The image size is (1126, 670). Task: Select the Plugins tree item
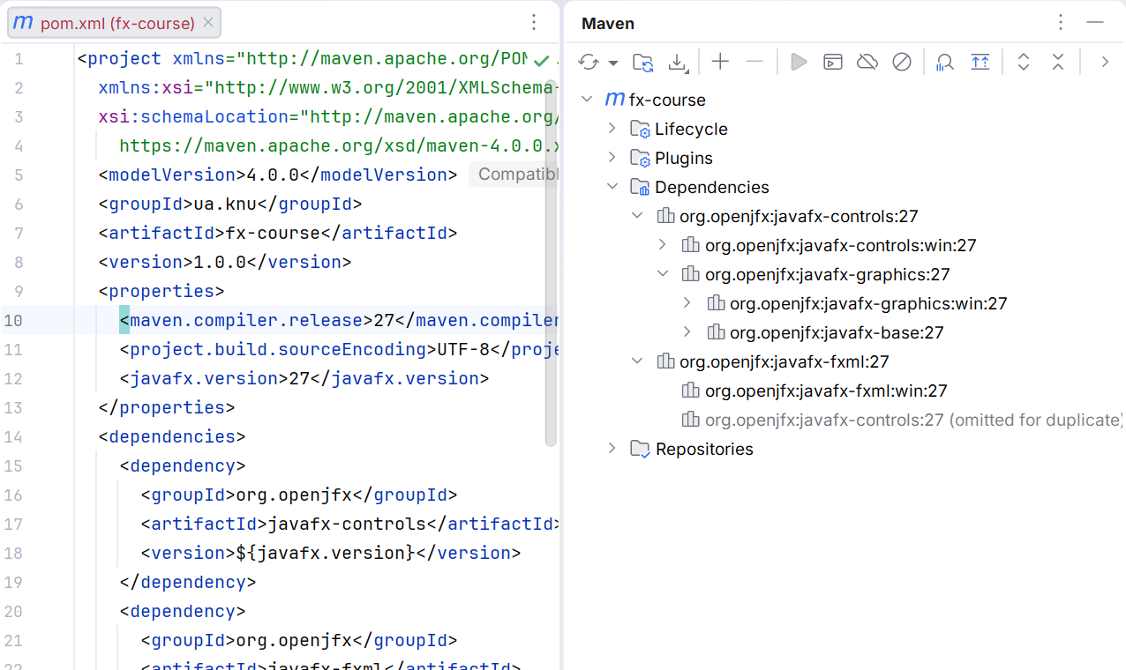click(x=684, y=158)
